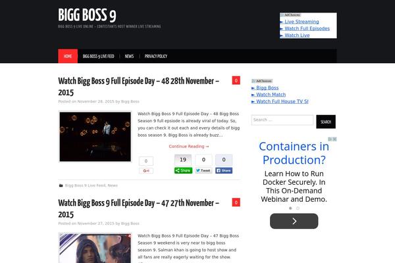Open Day 48 28th November post title
The width and height of the screenshot is (395, 263).
(138, 87)
